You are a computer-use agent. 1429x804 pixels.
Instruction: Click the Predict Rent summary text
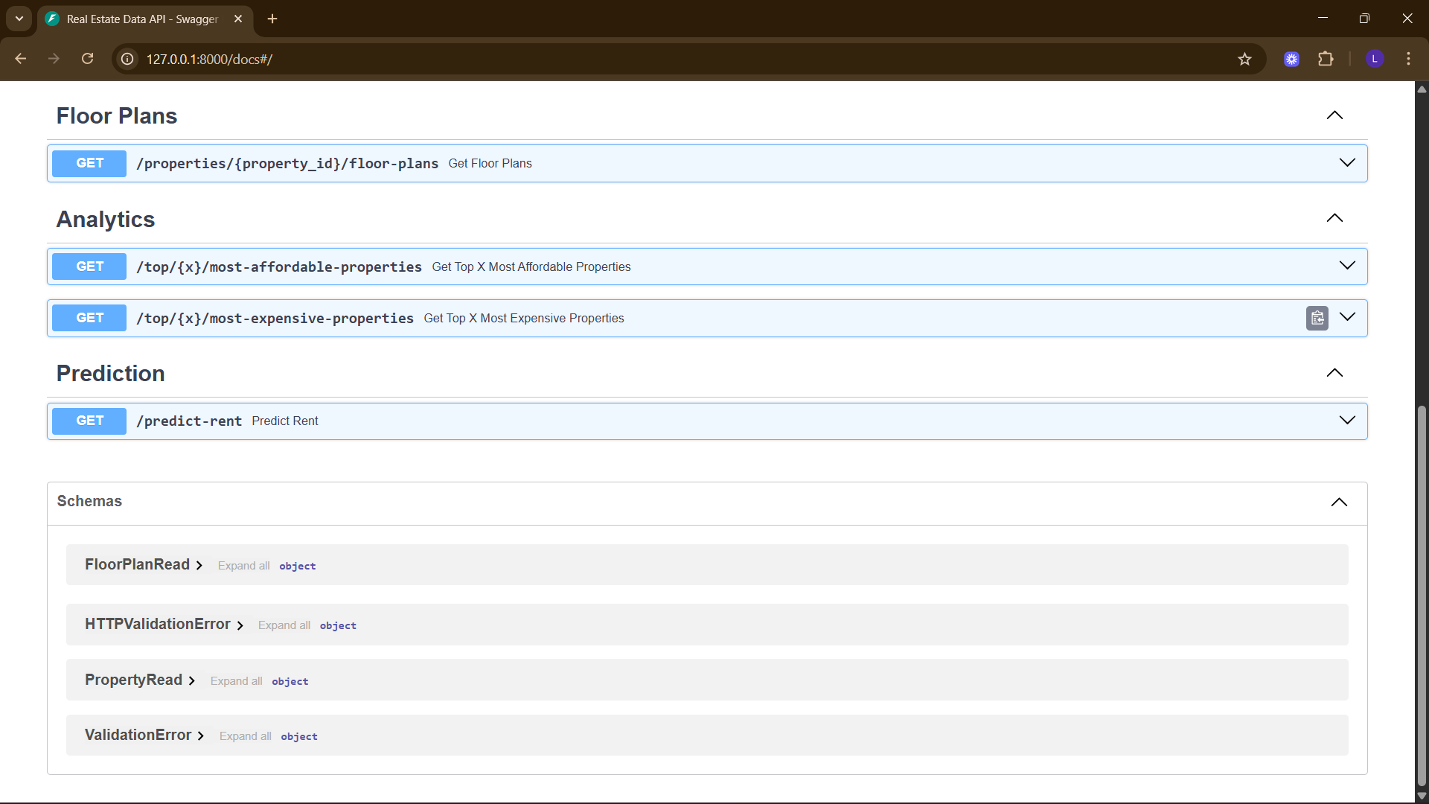285,421
